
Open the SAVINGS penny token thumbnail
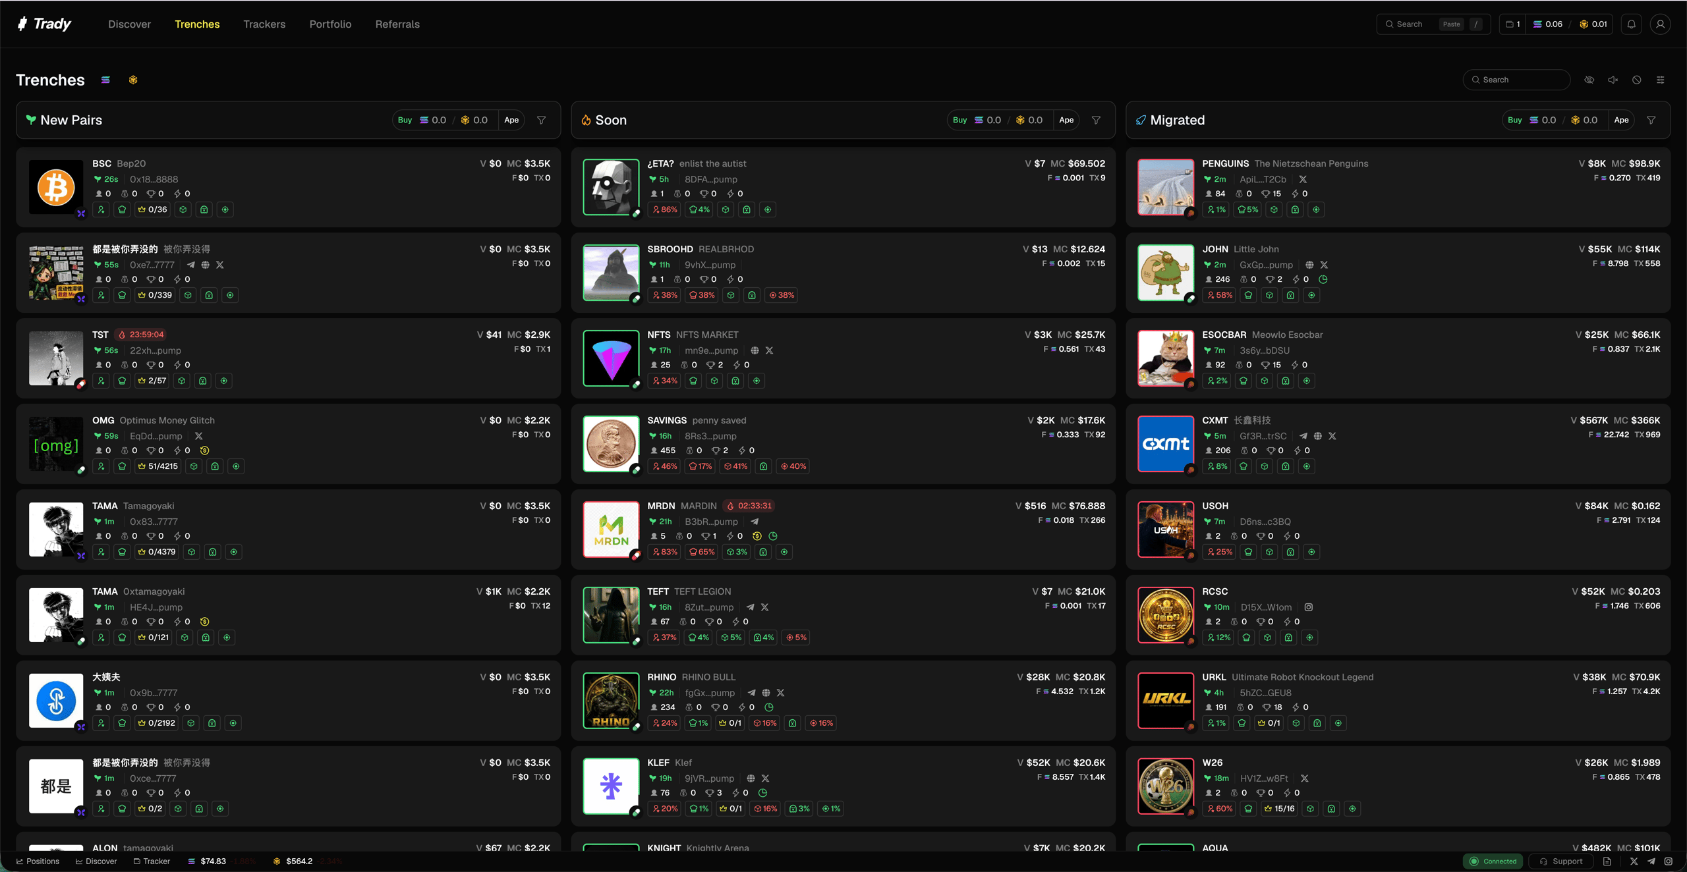(611, 444)
